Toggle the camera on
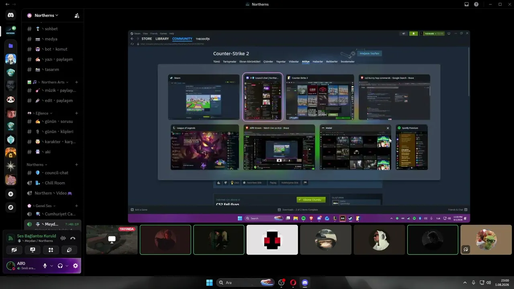 pyautogui.click(x=14, y=250)
